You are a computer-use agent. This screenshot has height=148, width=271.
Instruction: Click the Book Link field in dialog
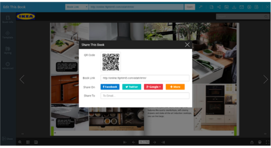tap(145, 78)
